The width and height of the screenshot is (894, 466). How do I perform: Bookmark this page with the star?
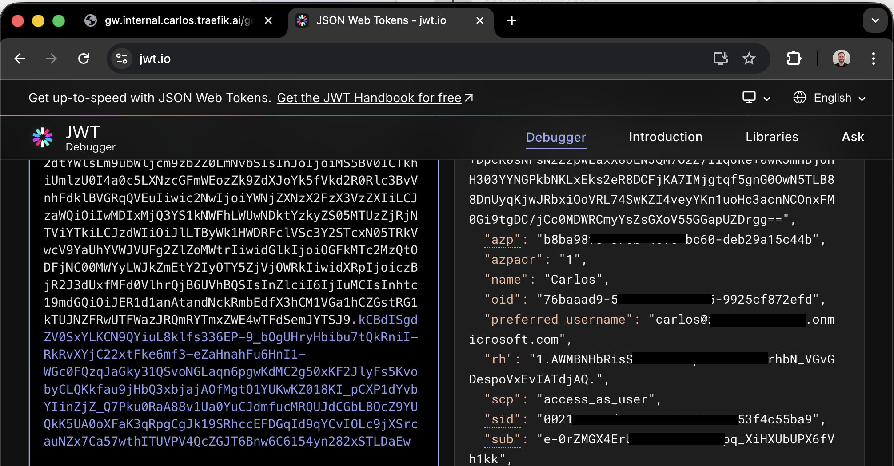pos(749,59)
